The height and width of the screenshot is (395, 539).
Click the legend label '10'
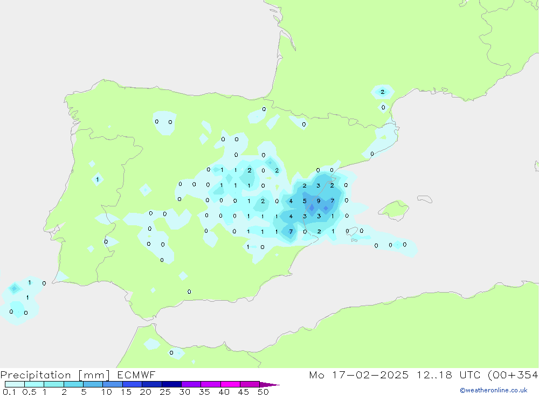(x=107, y=392)
